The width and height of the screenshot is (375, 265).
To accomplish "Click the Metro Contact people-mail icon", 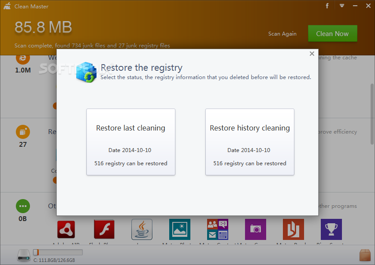I will click(218, 229).
